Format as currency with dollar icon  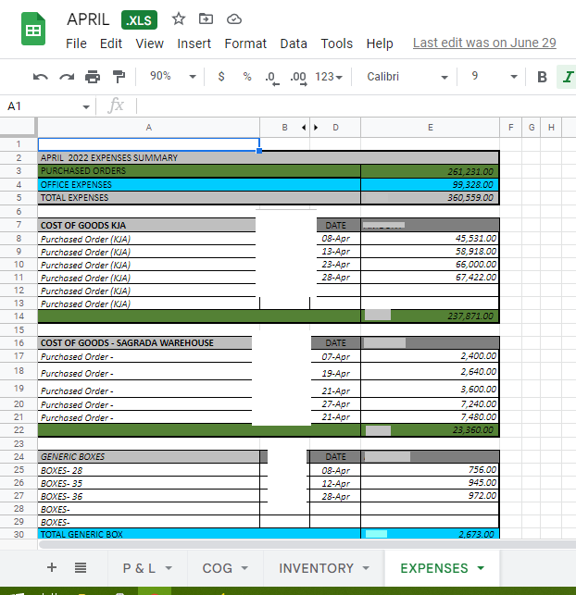coord(221,77)
